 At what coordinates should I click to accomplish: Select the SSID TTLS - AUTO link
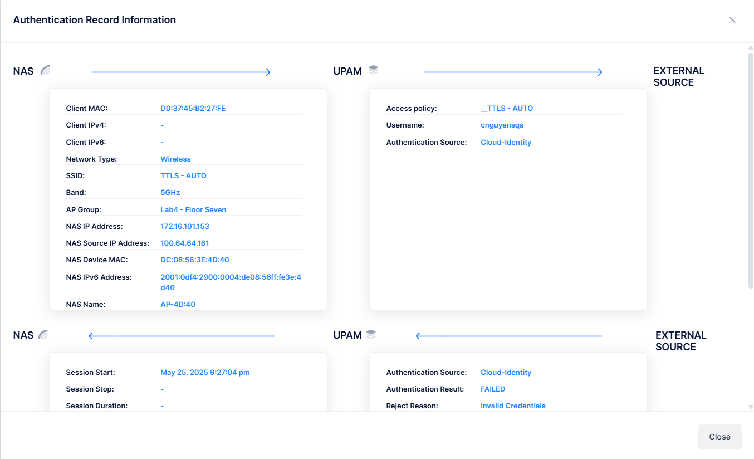183,175
